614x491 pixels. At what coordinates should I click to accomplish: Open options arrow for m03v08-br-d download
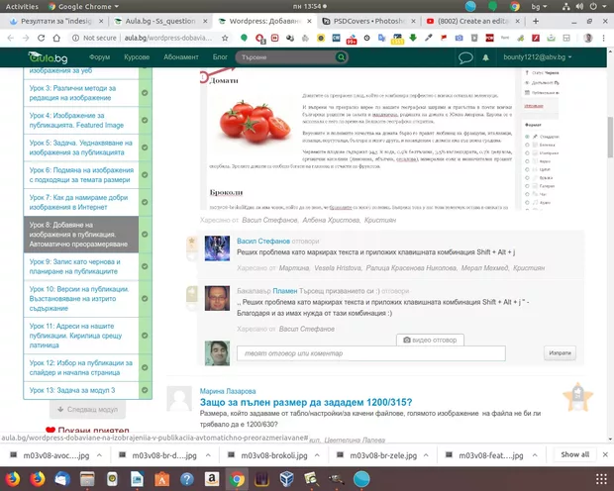tap(208, 455)
